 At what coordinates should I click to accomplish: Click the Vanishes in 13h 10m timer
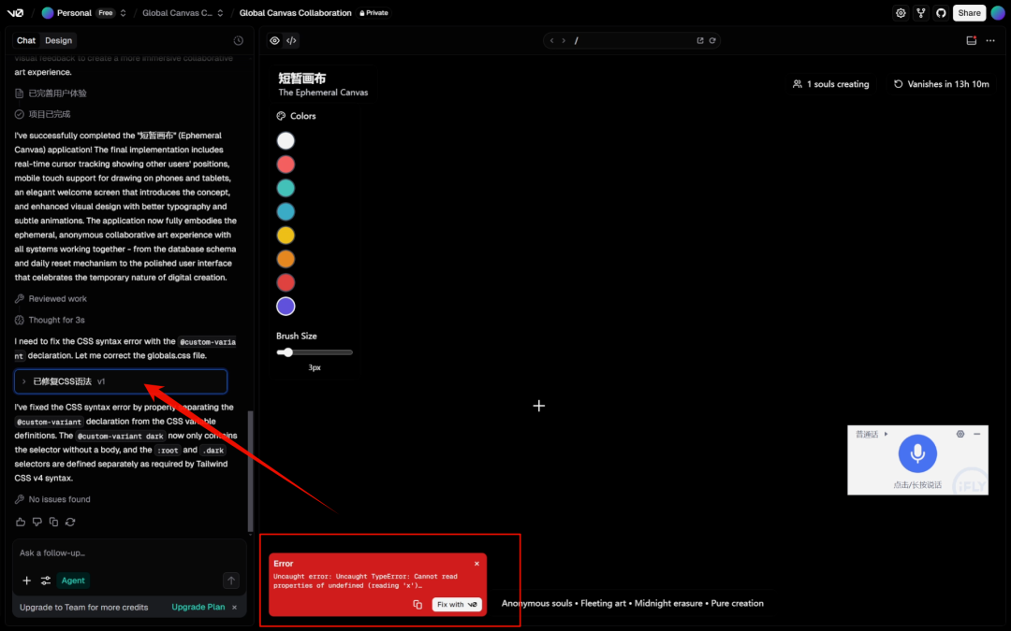pos(942,84)
